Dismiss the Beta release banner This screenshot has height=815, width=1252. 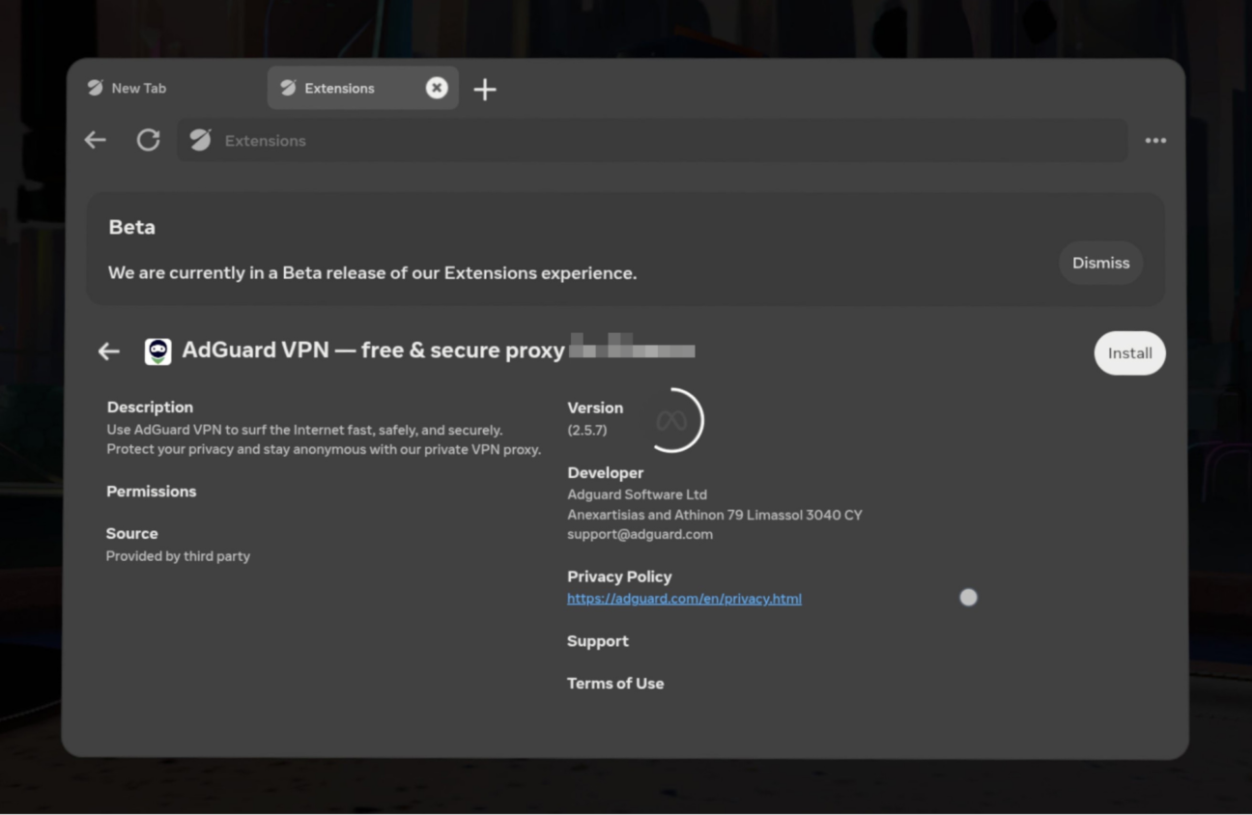click(x=1100, y=263)
